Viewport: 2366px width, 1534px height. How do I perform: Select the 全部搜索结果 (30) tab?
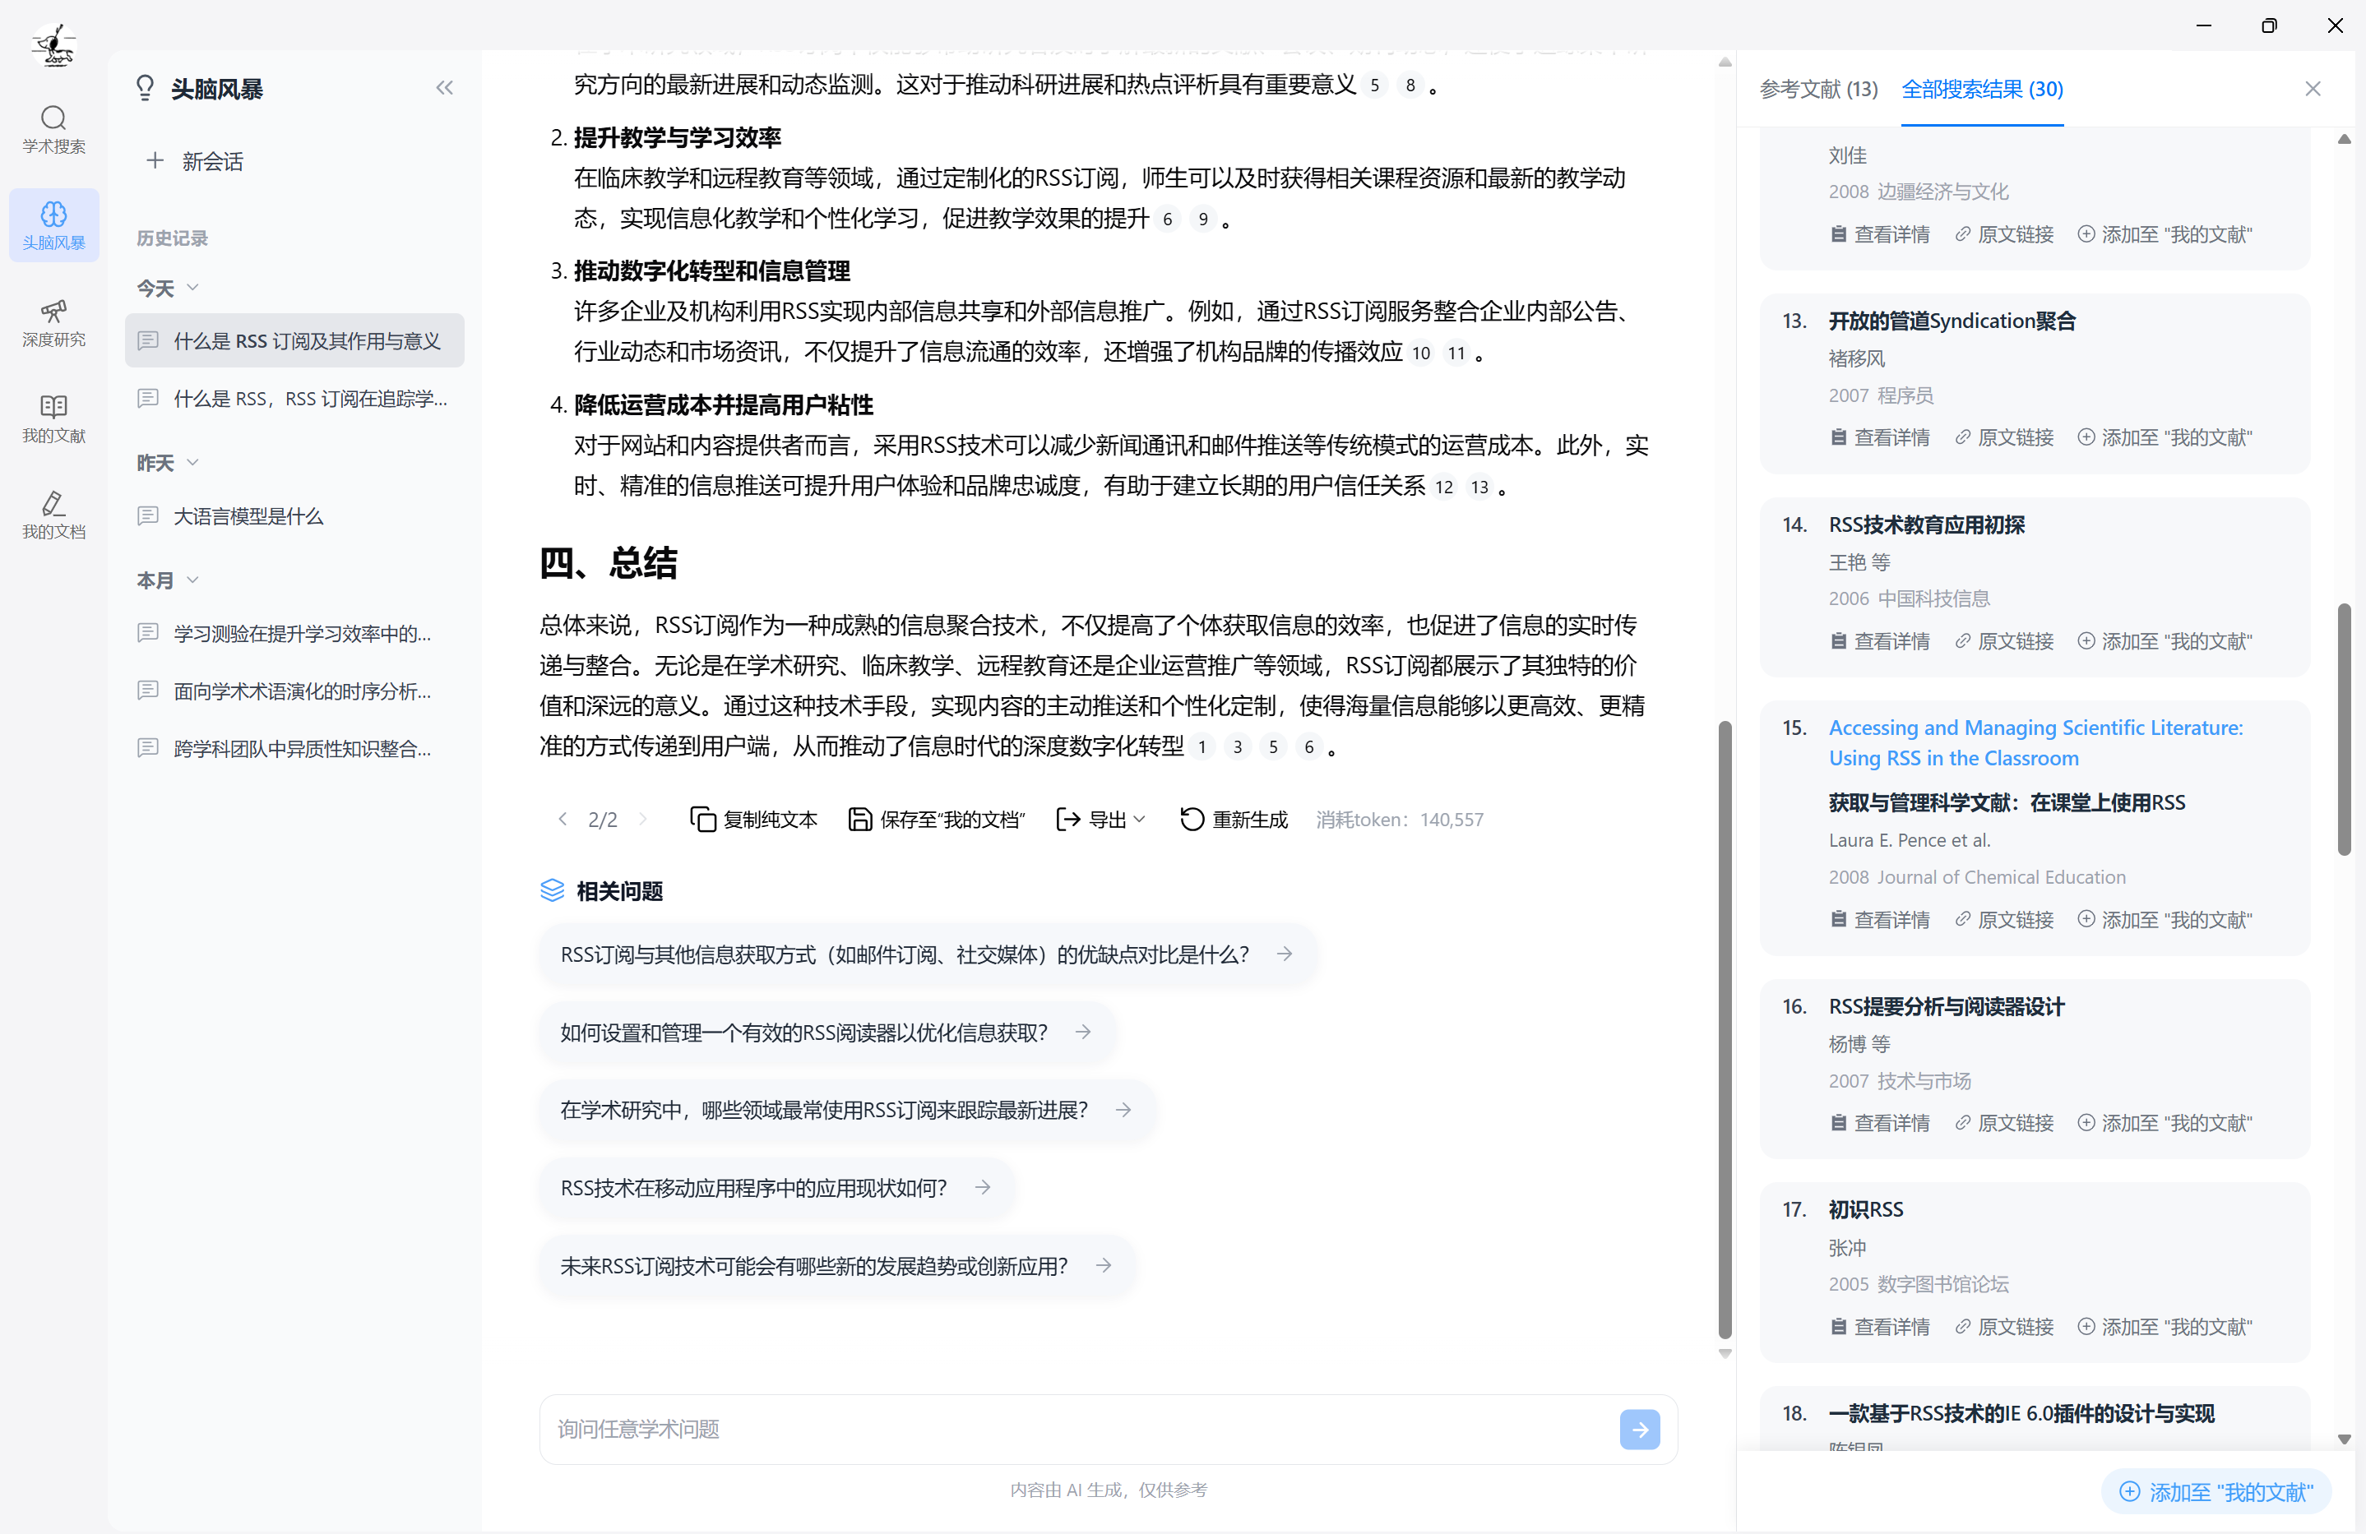click(1981, 90)
